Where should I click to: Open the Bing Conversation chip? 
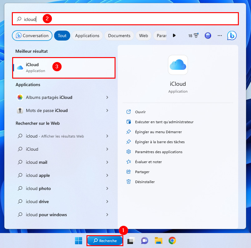pos(32,36)
